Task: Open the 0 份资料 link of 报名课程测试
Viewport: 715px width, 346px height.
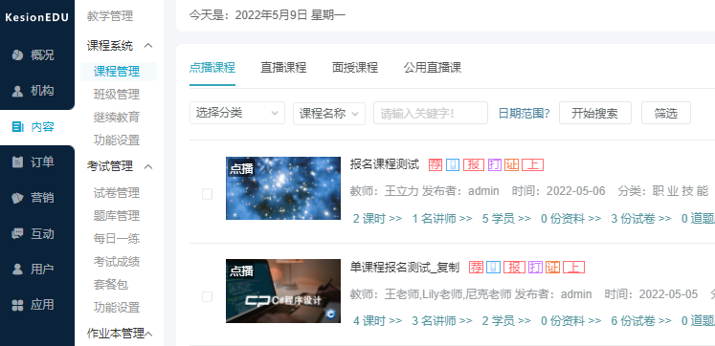Action: click(x=570, y=219)
